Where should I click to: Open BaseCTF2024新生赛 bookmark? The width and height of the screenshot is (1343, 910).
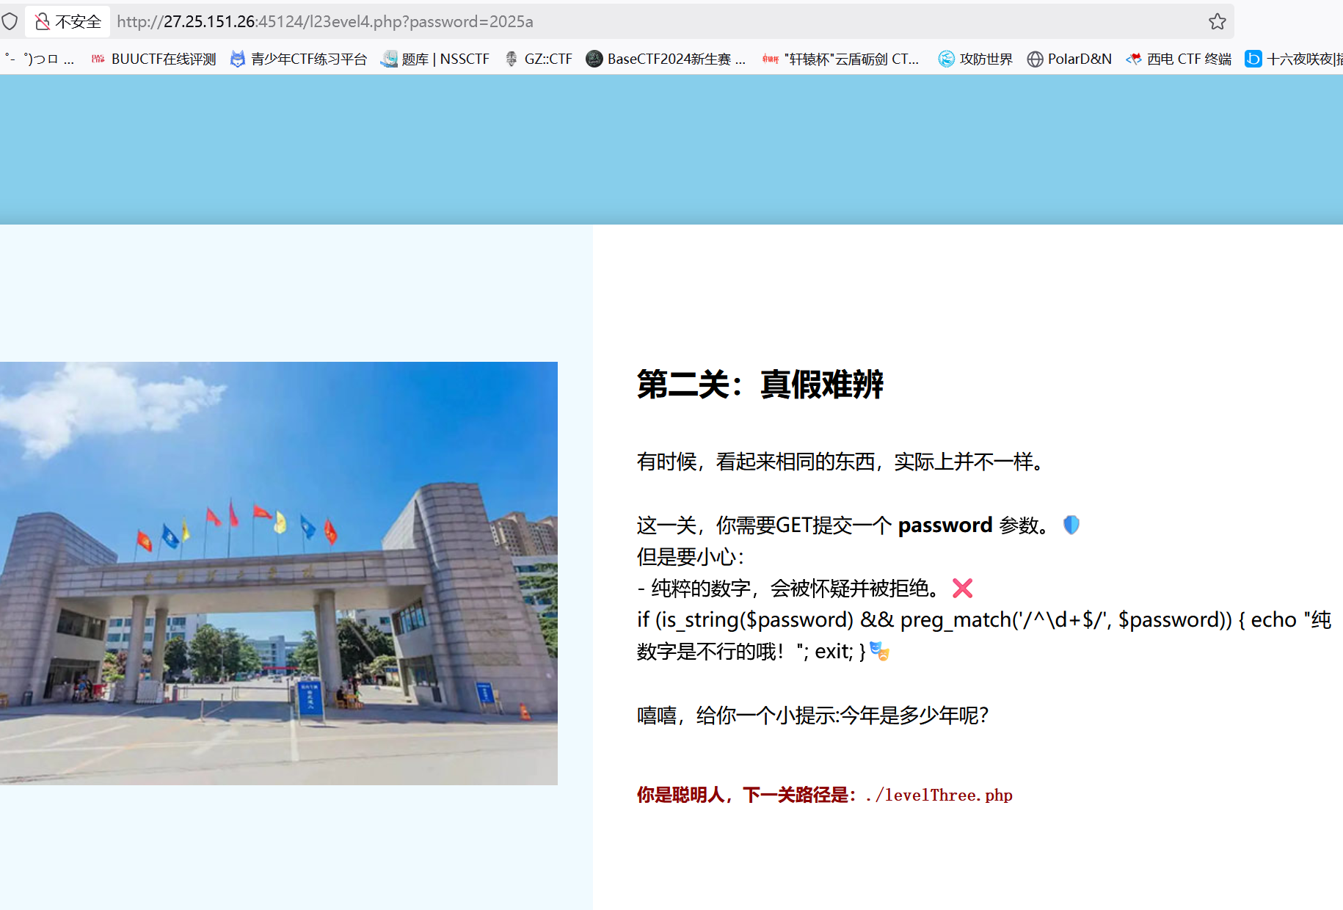[x=666, y=59]
